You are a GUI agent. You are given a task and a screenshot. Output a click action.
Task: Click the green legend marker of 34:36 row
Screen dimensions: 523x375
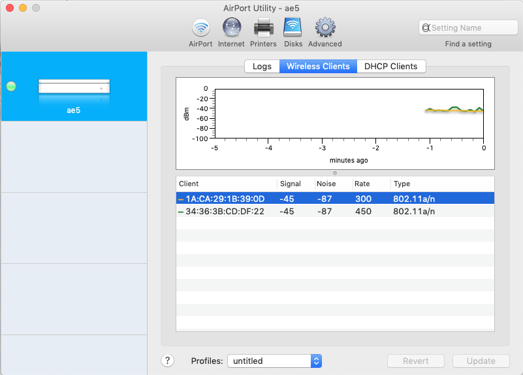click(x=181, y=212)
